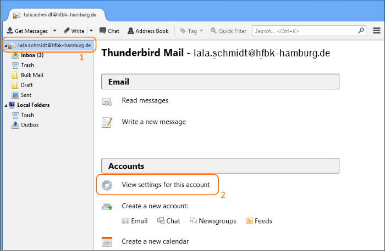
Task: Select the Draft folder
Action: [26, 85]
